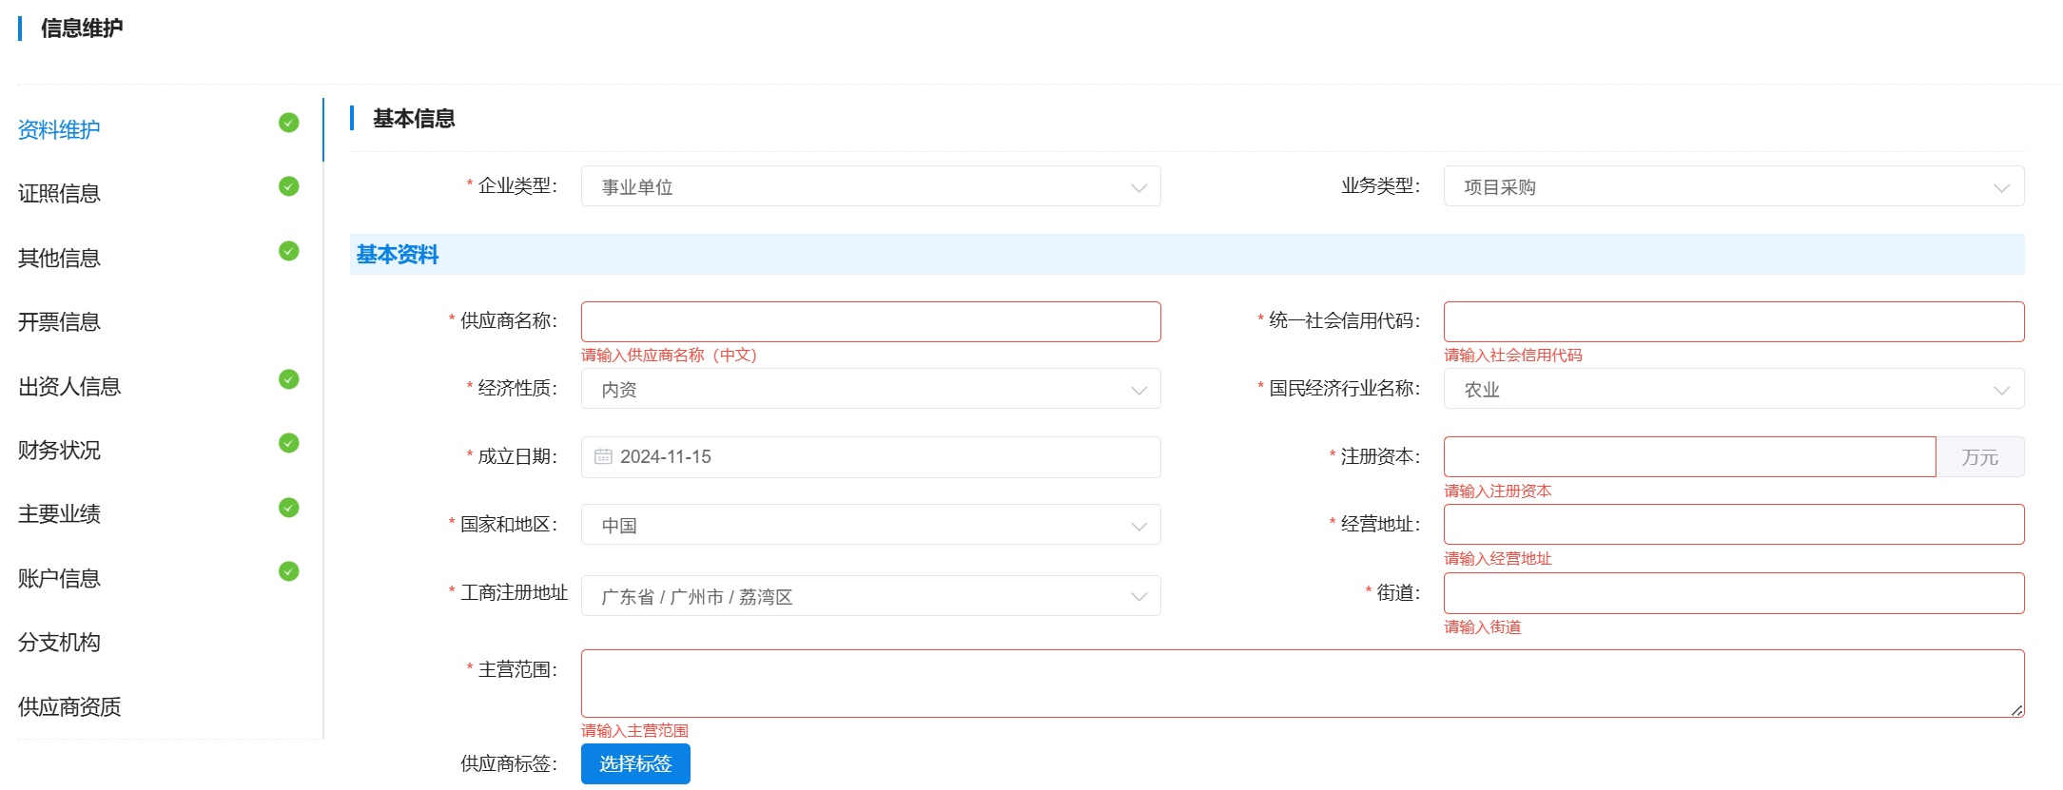The height and width of the screenshot is (790, 2063).
Task: Click into 统一社会信用代码 input
Action: tap(1734, 322)
